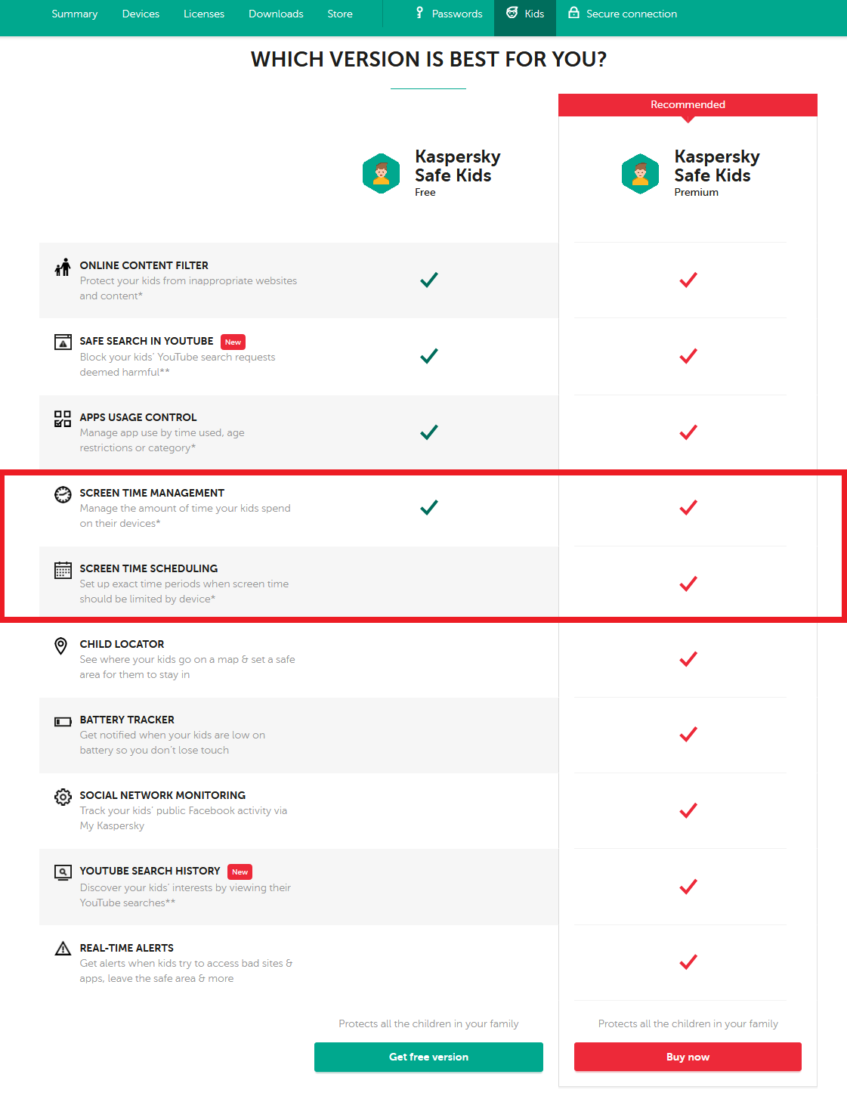
Task: Click the red Buy now button
Action: click(x=688, y=1057)
